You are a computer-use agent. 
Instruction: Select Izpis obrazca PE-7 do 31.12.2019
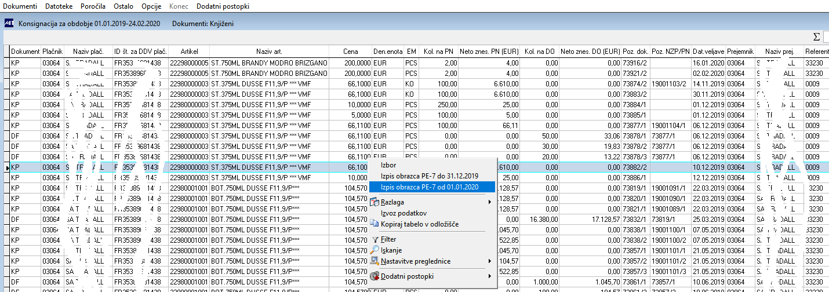click(429, 176)
